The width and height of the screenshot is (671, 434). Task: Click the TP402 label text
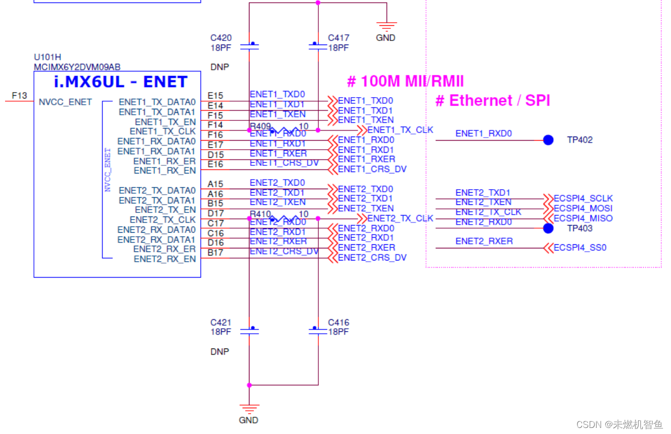click(x=579, y=140)
